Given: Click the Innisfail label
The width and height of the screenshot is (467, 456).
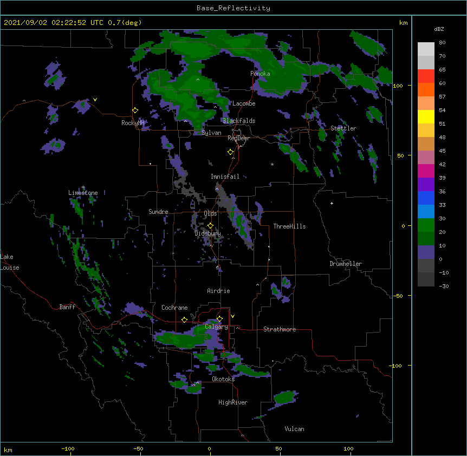Looking at the screenshot, I should (x=225, y=177).
